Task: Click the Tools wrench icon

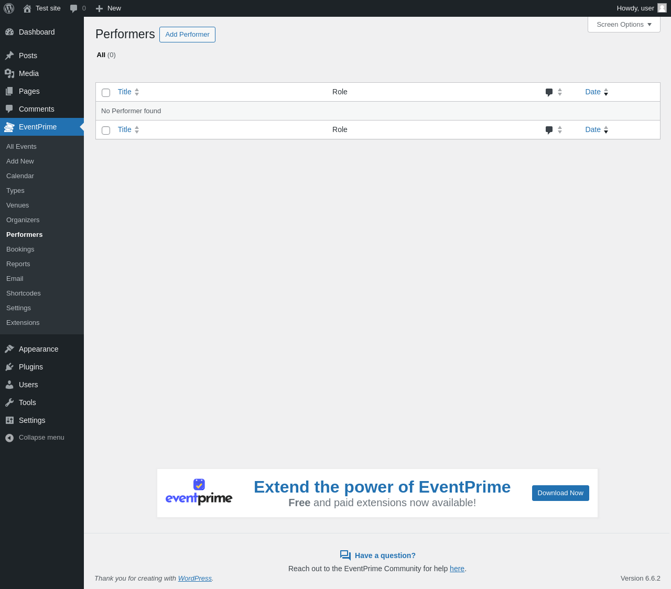Action: click(9, 402)
